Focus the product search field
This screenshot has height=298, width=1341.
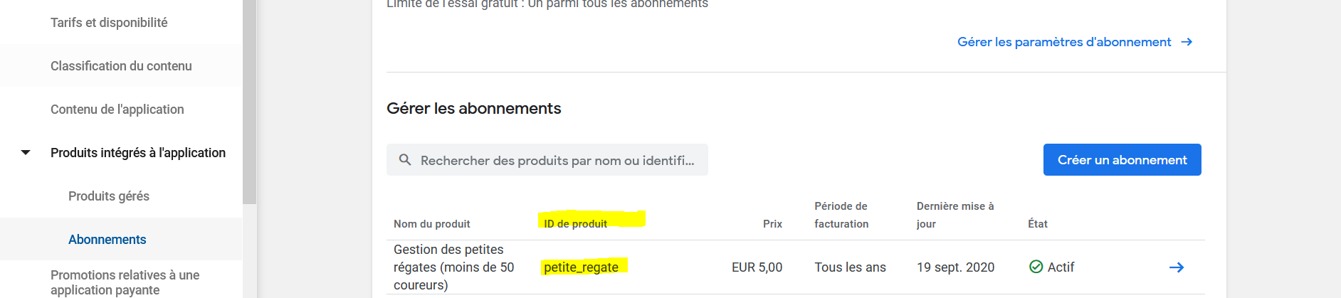pos(557,160)
